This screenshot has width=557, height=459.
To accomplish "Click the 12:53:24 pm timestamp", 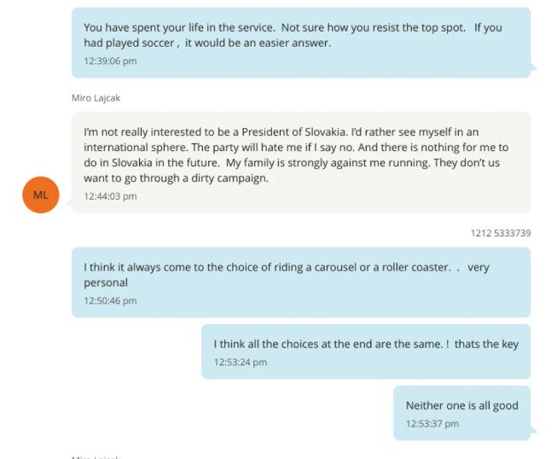I will (240, 363).
